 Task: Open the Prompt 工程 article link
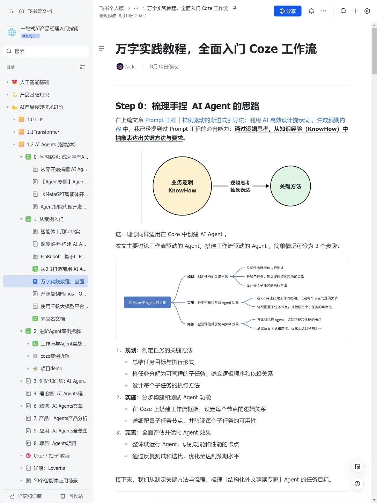tap(230, 124)
